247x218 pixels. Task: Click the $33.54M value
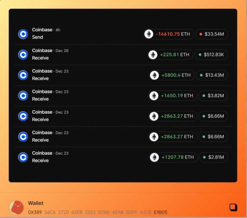(214, 34)
